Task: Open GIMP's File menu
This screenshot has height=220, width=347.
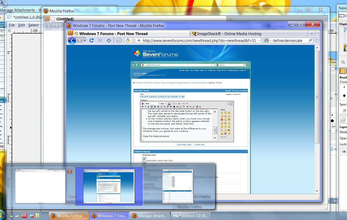Action: pos(12,25)
